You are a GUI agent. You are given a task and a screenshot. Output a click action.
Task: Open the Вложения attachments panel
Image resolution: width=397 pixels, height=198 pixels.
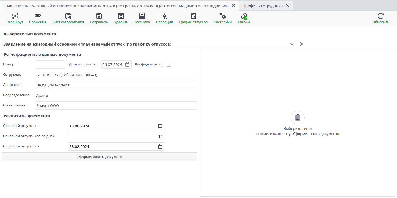38,18
